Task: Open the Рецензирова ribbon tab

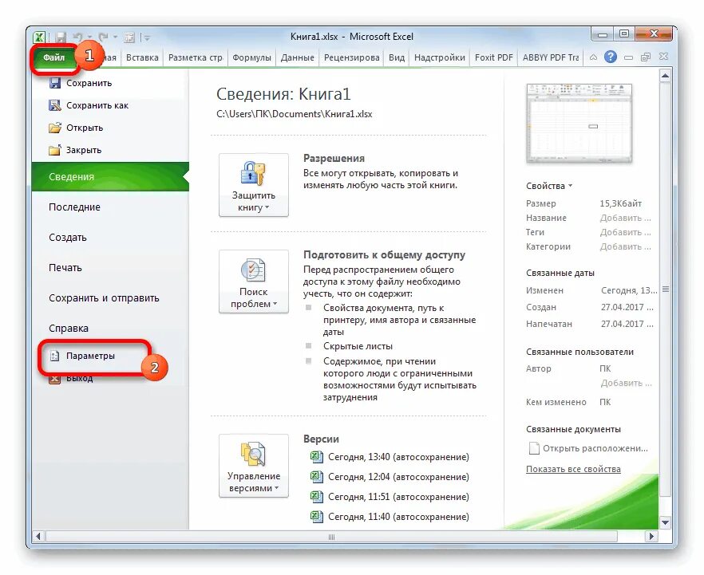Action: click(351, 57)
